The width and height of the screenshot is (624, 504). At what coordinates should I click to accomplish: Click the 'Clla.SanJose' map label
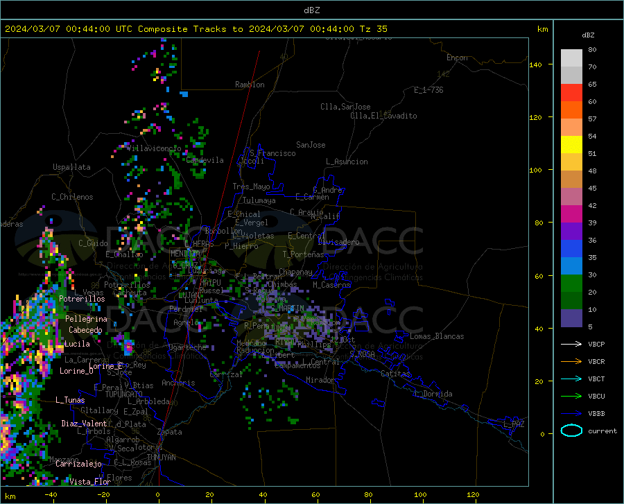click(345, 107)
